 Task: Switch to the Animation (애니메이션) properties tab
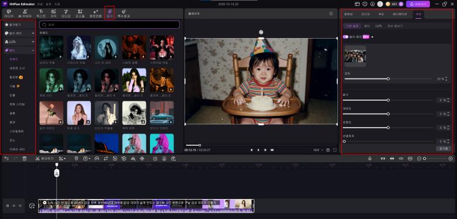pos(400,13)
